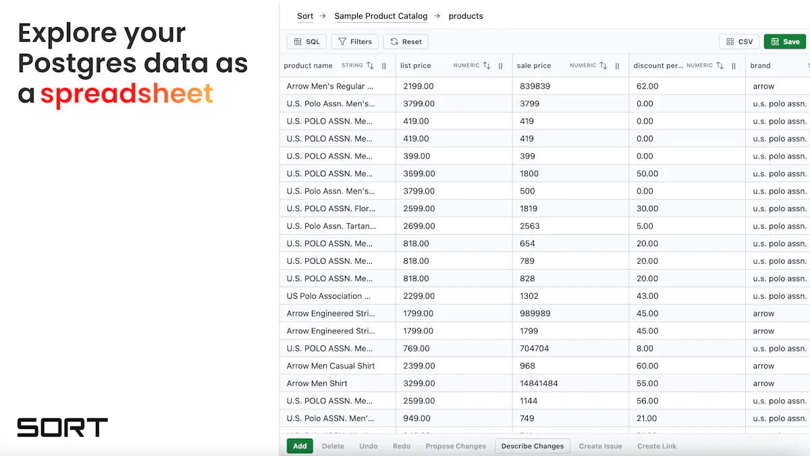
Task: Click the discount column handle icon
Action: click(x=734, y=66)
